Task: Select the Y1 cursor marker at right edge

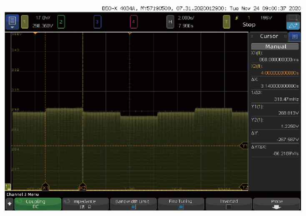Action: pyautogui.click(x=244, y=146)
